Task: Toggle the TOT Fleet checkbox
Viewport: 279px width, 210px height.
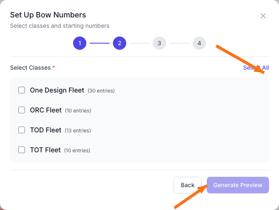Action: (x=22, y=150)
